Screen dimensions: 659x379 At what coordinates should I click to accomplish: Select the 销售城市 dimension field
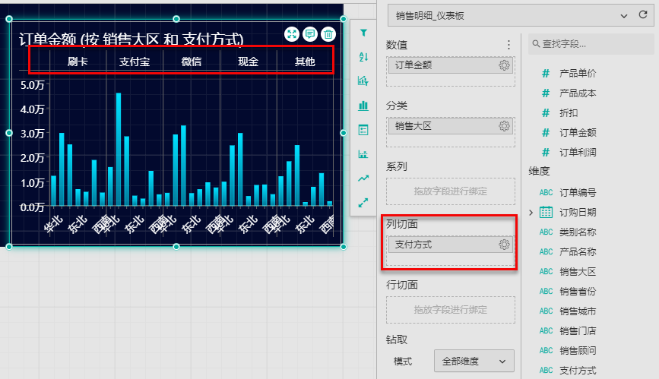[577, 311]
